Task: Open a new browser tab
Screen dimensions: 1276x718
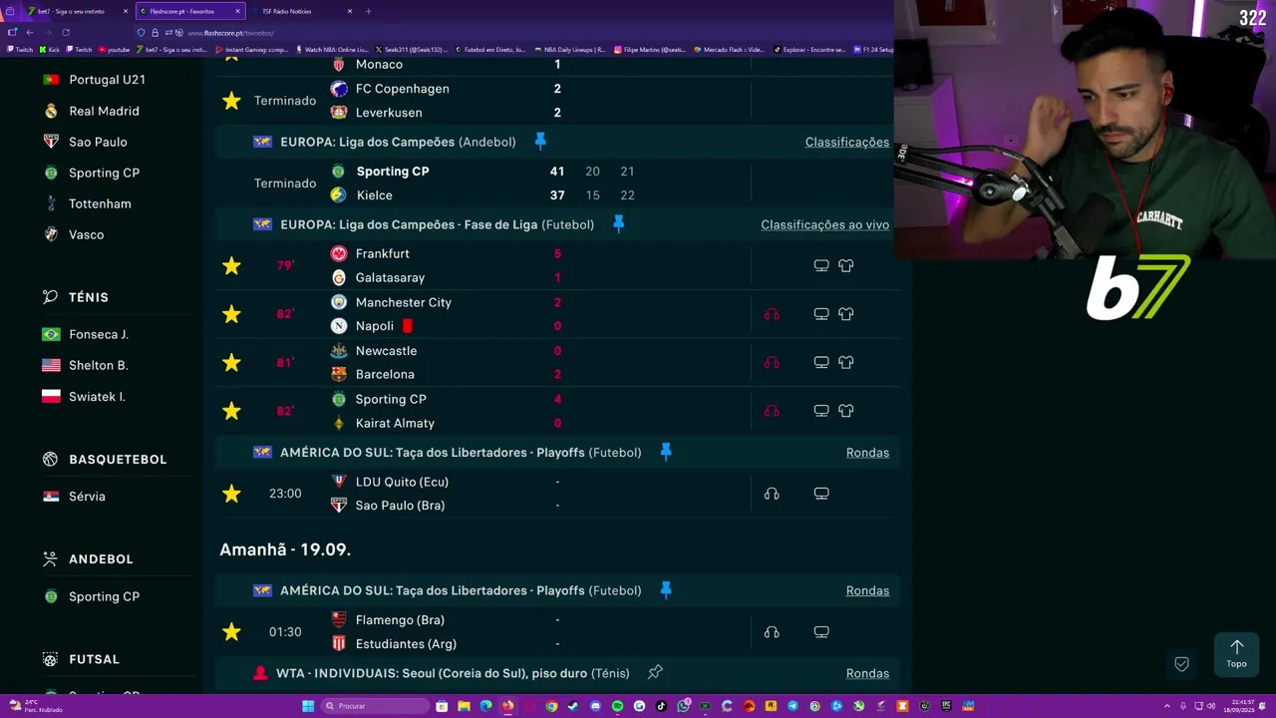Action: tap(368, 11)
